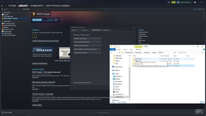Switch Steam library to list view icon
Image resolution: width=206 pixels, height=116 pixels.
click(x=201, y=9)
